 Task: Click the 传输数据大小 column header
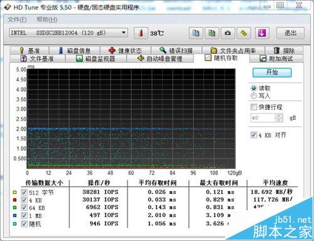tap(44, 183)
